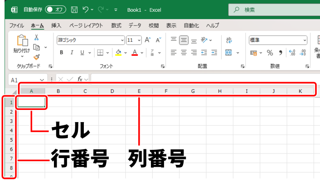Screen dimensions: 320x183
Task: Toggle Underline formatting
Action: pos(82,53)
